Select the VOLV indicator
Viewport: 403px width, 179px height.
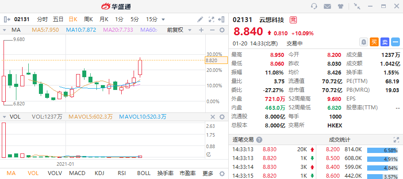point(55,173)
